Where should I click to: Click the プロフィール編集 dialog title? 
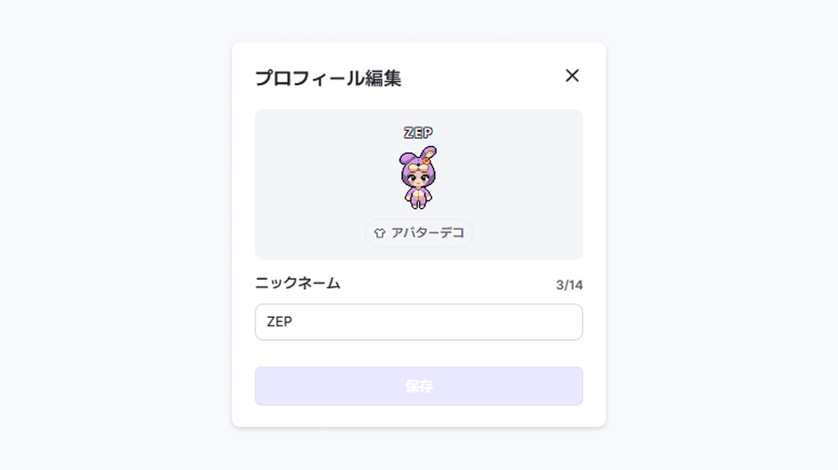(x=328, y=78)
